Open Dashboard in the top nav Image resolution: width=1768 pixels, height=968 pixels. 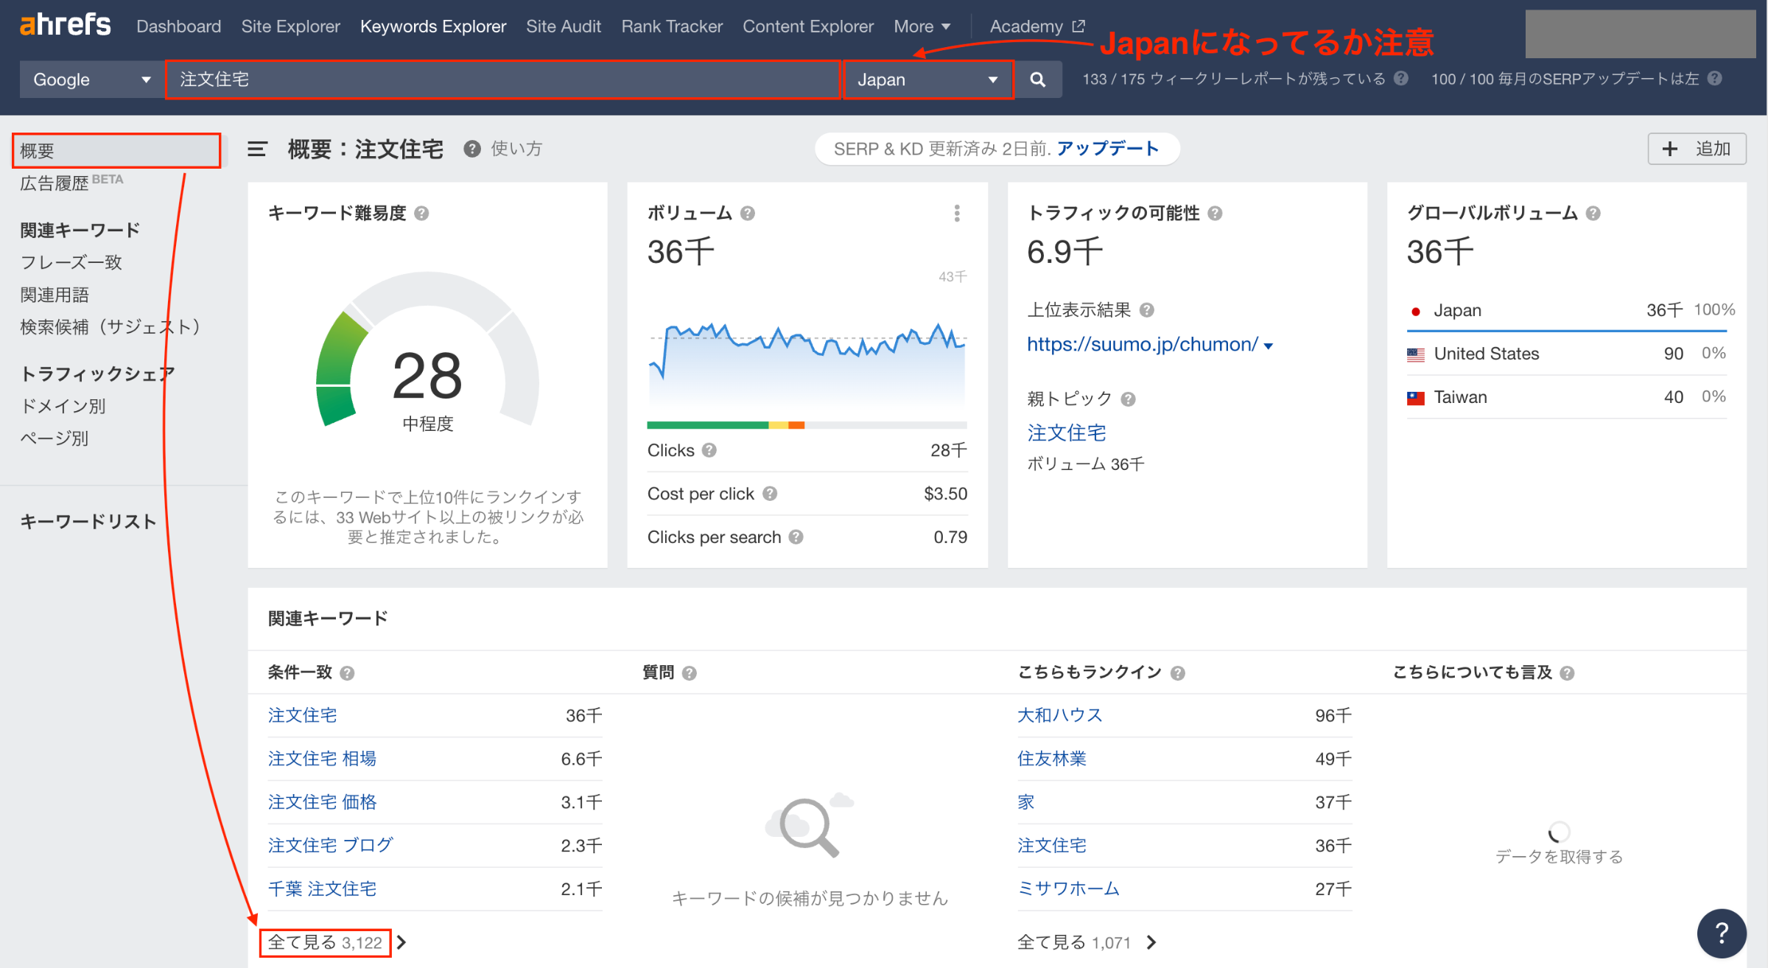tap(178, 27)
